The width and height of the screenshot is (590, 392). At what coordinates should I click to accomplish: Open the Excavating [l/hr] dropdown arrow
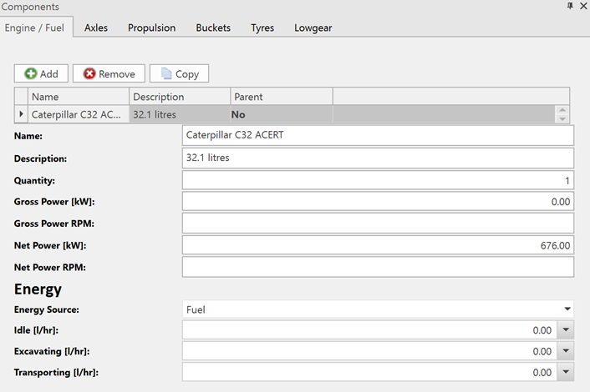(x=566, y=351)
